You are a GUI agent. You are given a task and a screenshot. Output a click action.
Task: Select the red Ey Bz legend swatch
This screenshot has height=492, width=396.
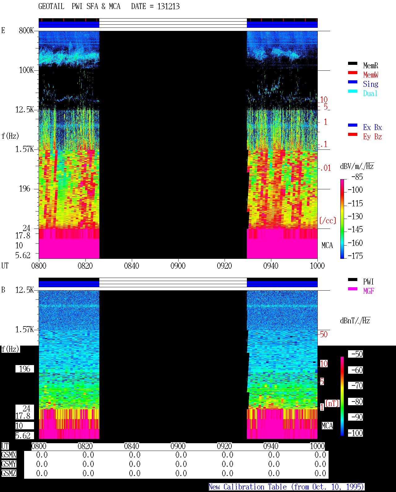[353, 135]
